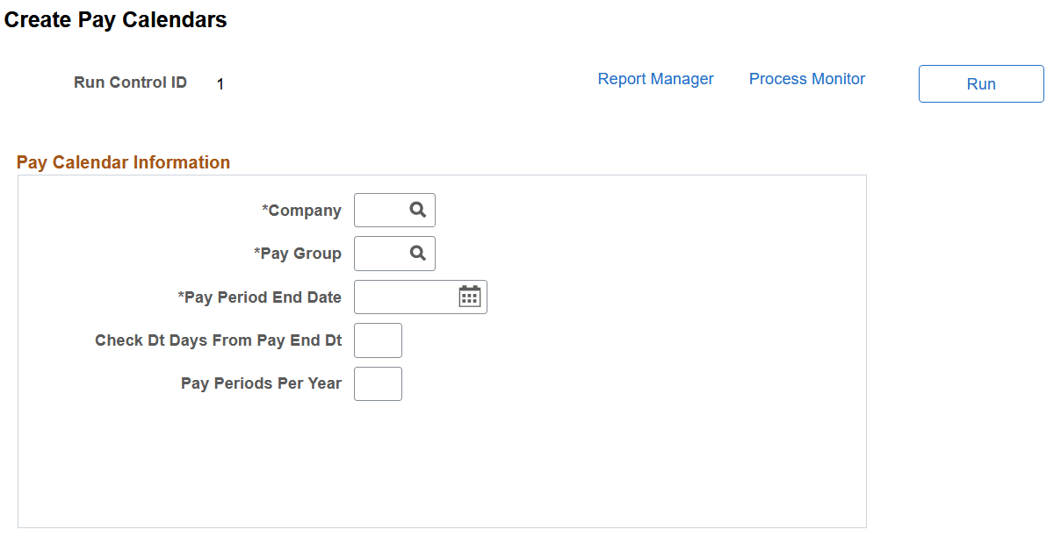Click the Check Dt Days From Pay End Dt field

click(x=378, y=340)
